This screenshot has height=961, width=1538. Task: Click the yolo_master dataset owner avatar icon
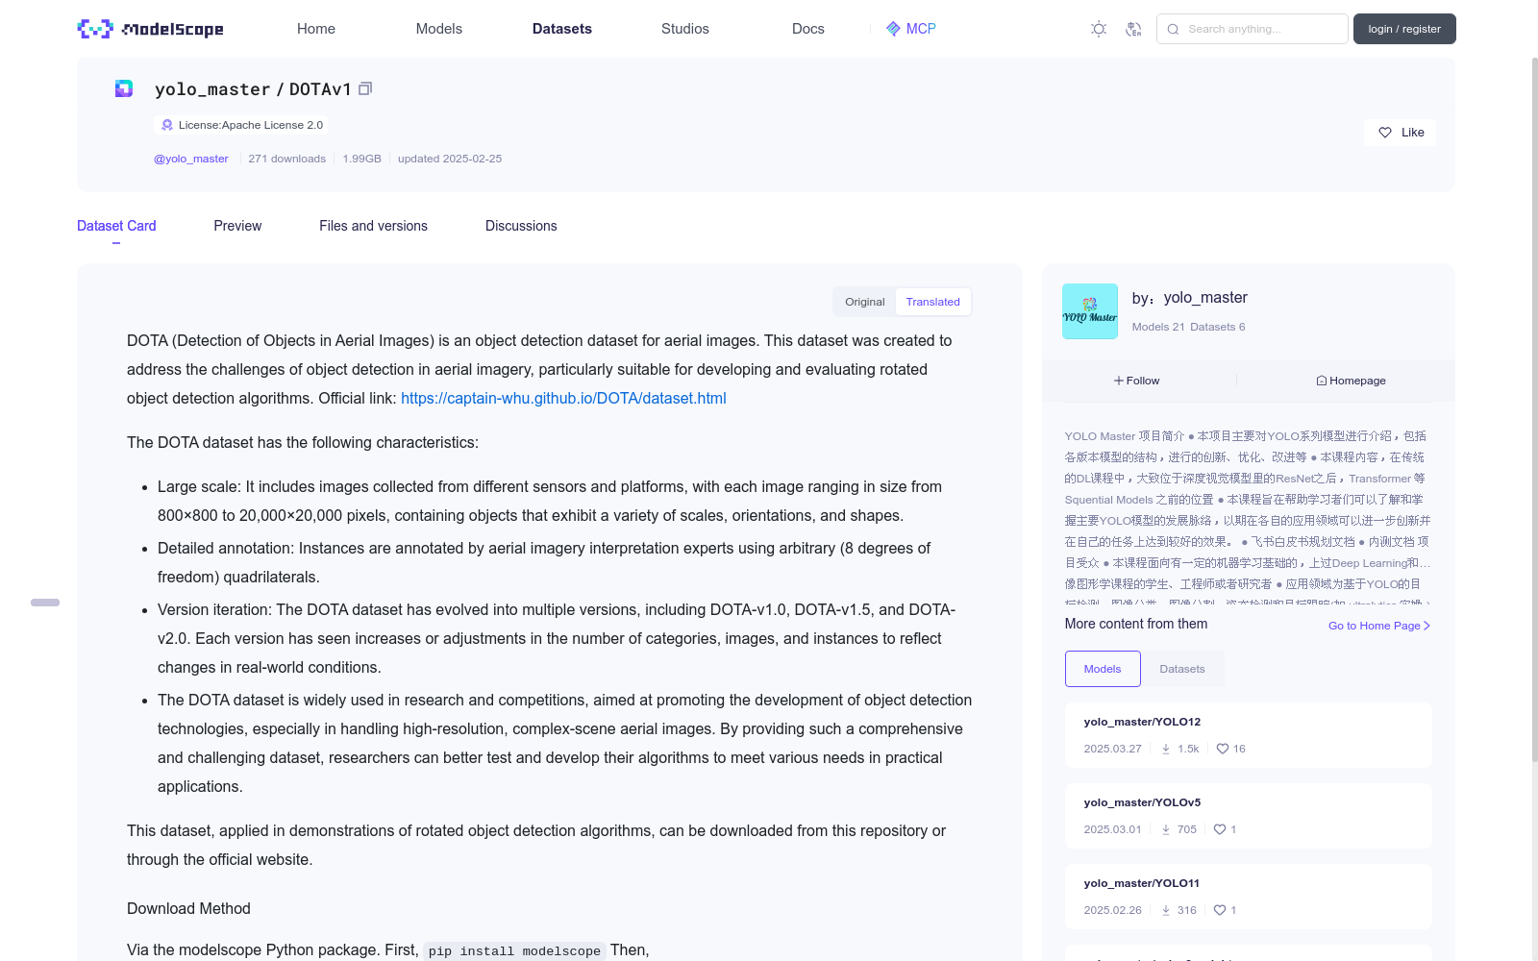tap(124, 88)
